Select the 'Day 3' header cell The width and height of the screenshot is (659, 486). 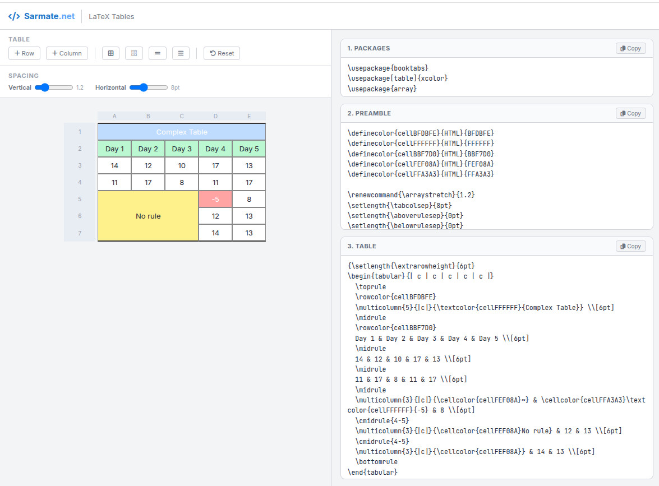coord(182,149)
